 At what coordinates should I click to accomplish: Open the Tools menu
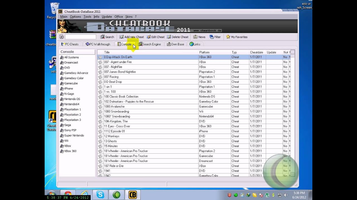tap(87, 17)
